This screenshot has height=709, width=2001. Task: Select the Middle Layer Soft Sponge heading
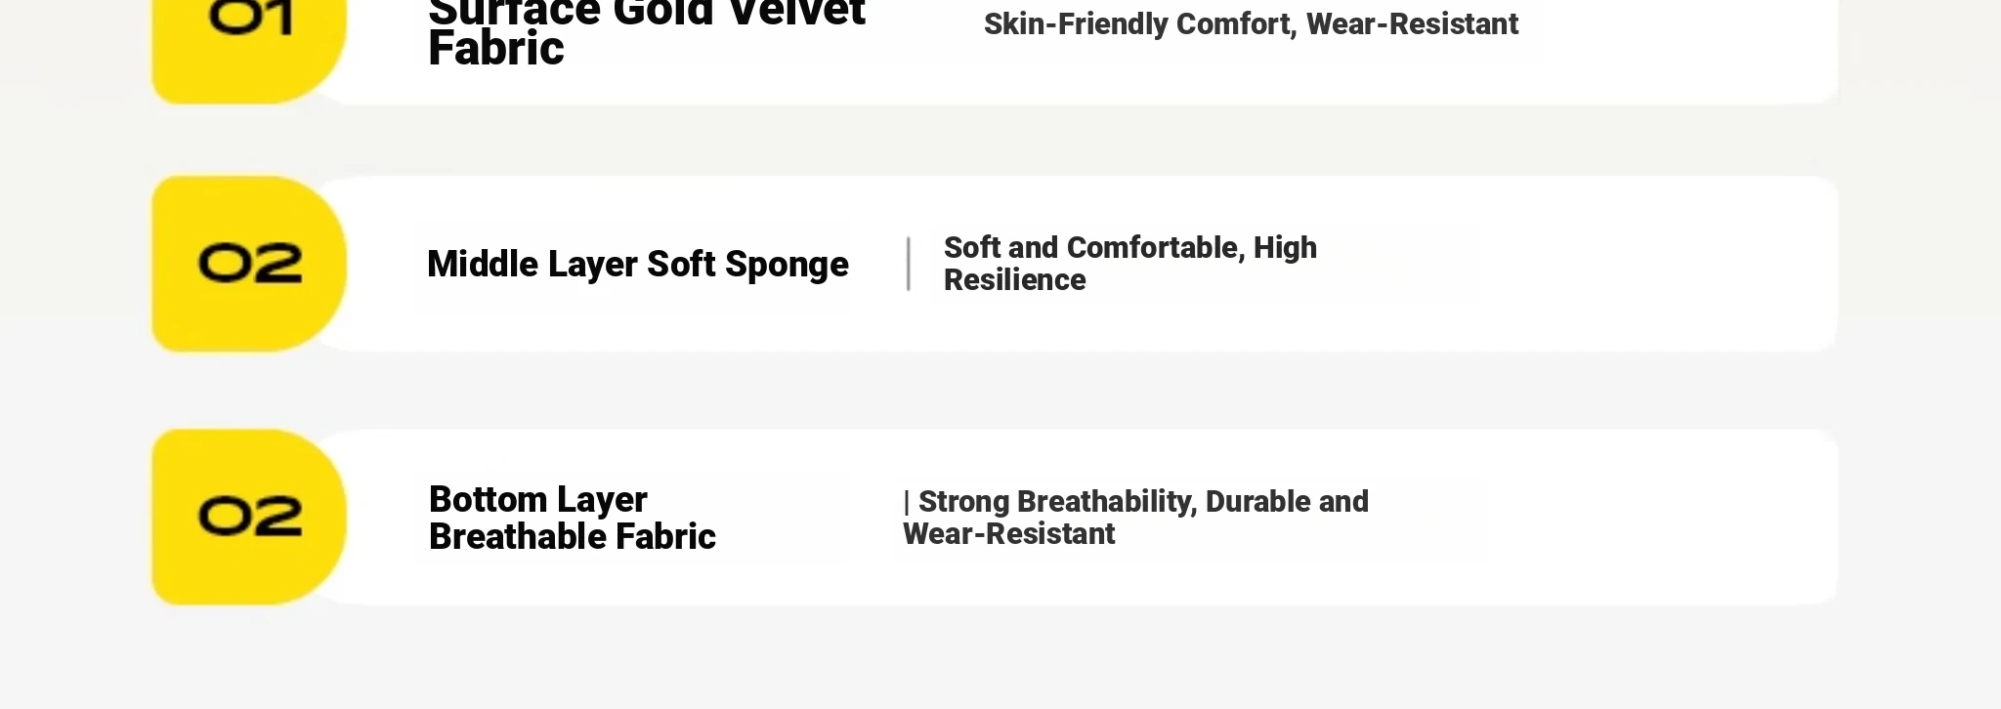point(638,264)
